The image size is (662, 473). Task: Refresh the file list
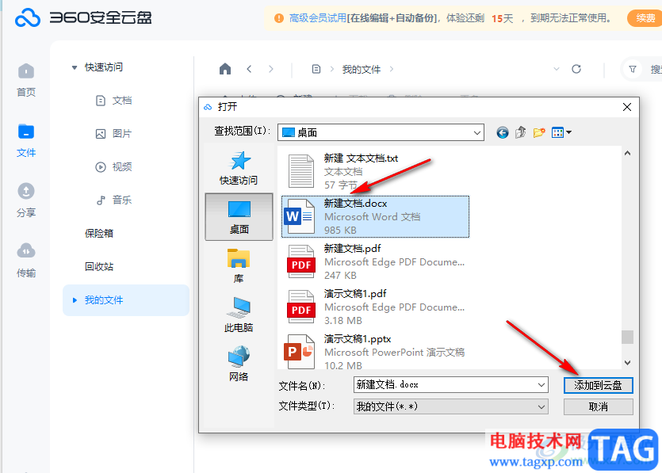click(576, 69)
